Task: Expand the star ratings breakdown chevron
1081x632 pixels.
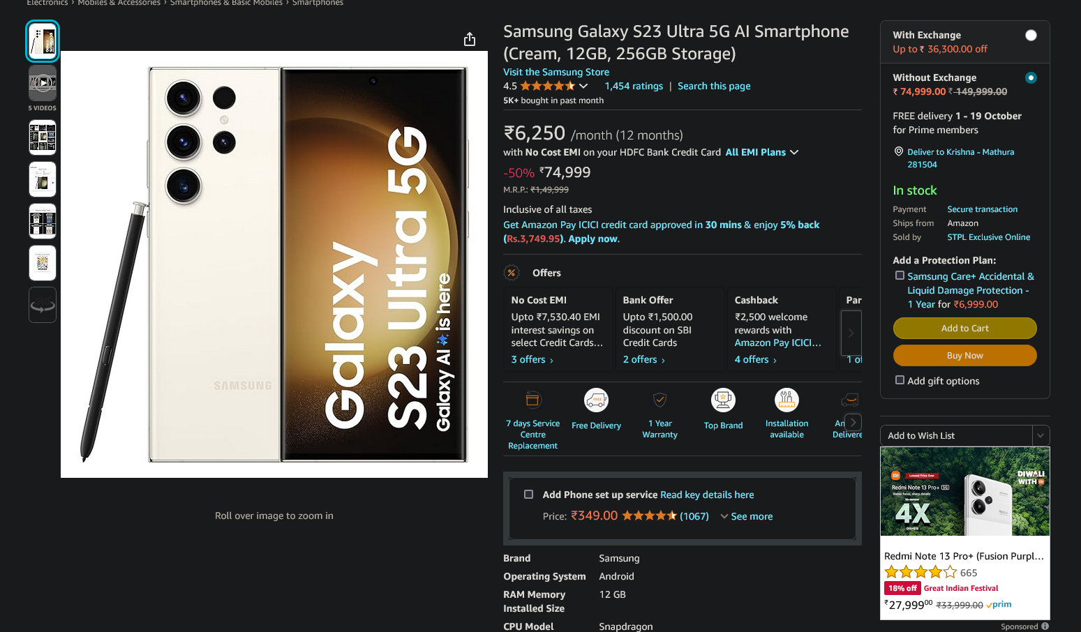Action: (x=583, y=86)
